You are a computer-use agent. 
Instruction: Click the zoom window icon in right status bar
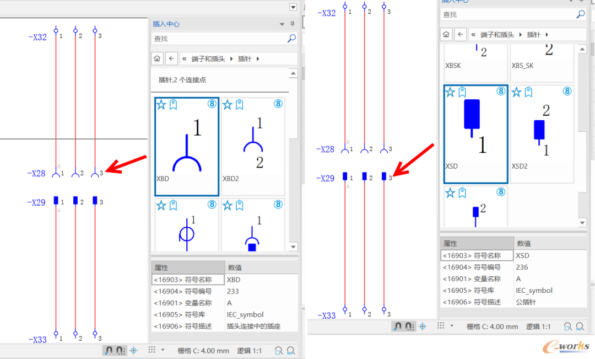568,326
